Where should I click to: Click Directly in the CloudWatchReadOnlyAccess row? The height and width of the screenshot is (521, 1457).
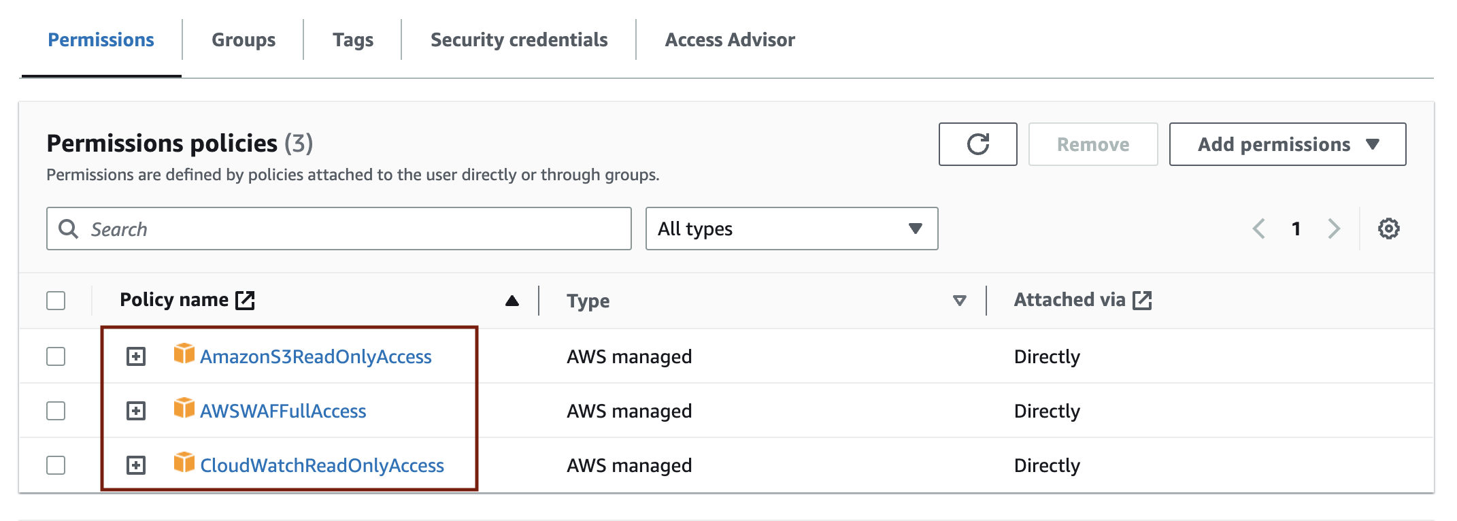pos(1047,465)
